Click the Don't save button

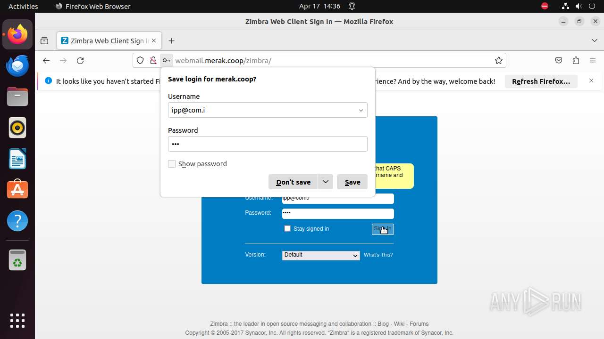[x=293, y=182]
